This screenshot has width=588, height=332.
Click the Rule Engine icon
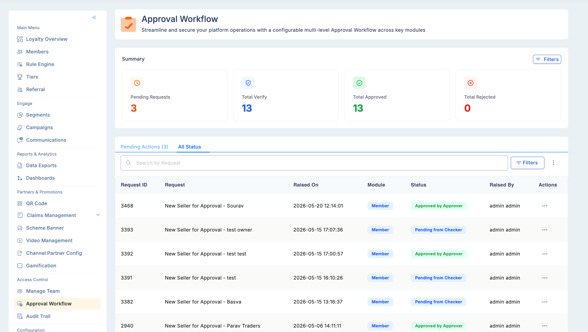(x=20, y=64)
